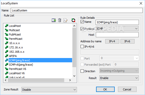Select the ICMPv6(ping/trace) rule
Viewport: 145px width, 95px height.
pos(21,65)
